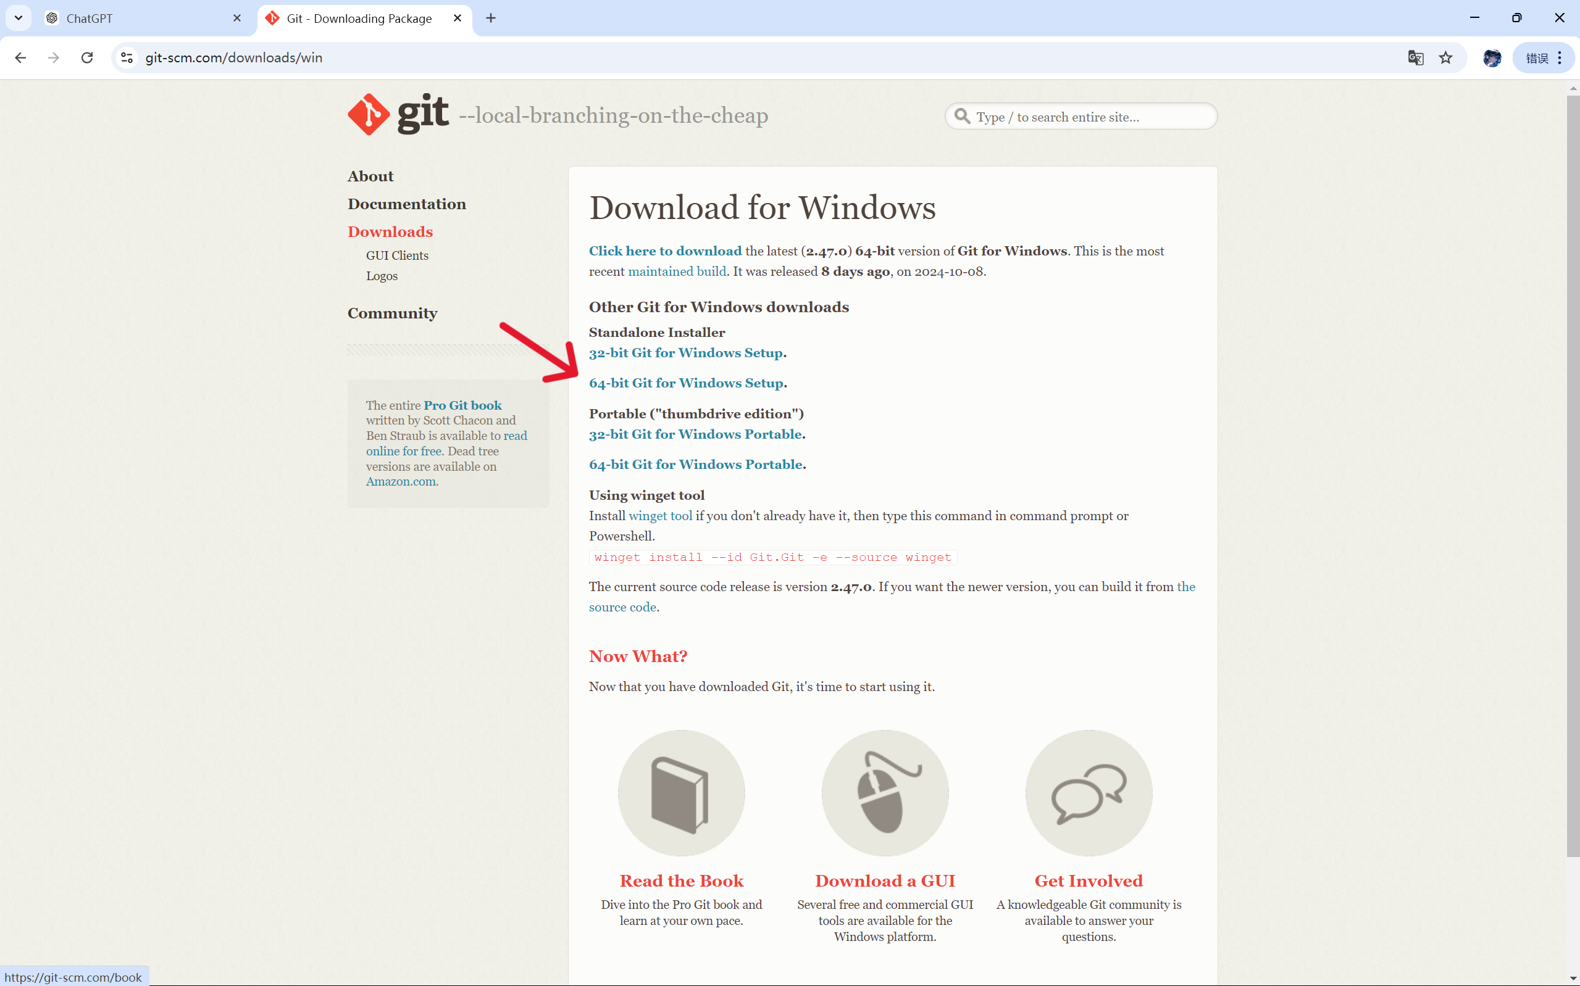Viewport: 1580px width, 986px height.
Task: Open Download a GUI heading link
Action: click(x=885, y=880)
